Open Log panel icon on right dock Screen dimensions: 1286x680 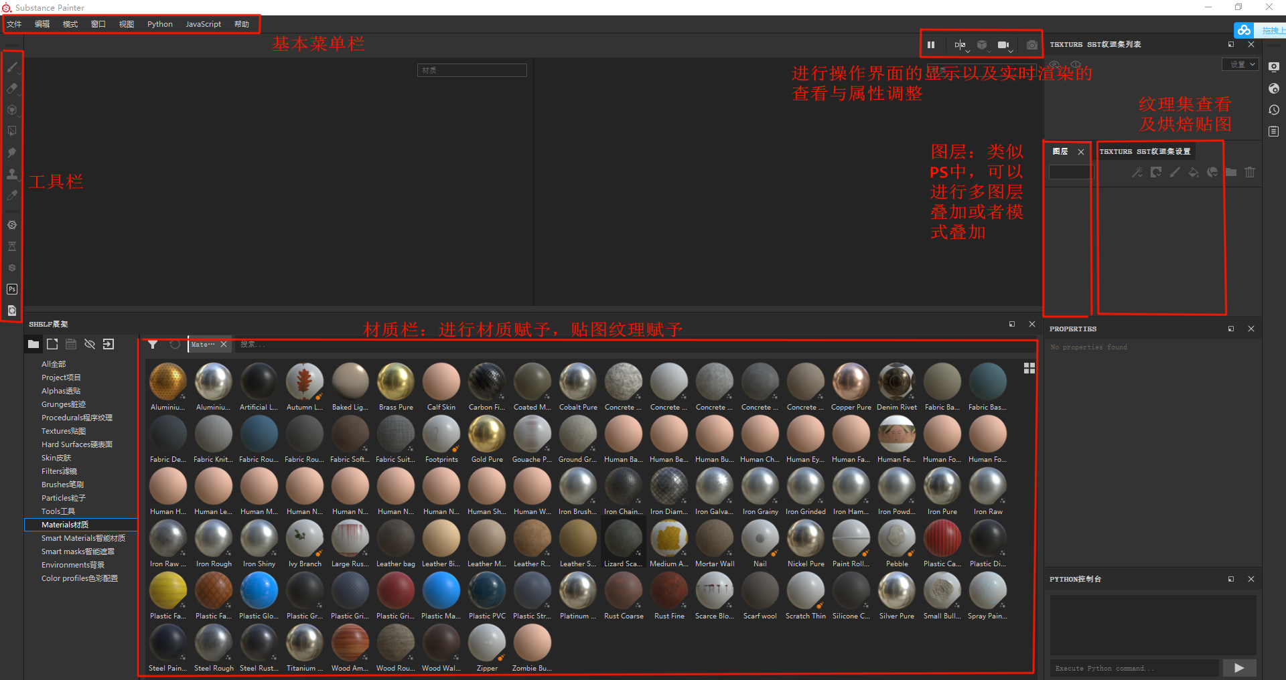point(1274,131)
